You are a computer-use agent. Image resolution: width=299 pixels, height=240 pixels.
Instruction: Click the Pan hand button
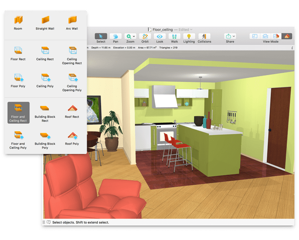tap(116, 36)
